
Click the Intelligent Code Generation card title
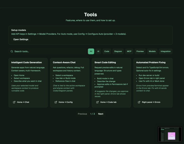tap(27, 62)
